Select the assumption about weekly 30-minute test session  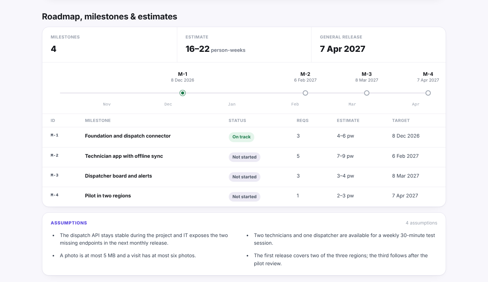pyautogui.click(x=345, y=239)
